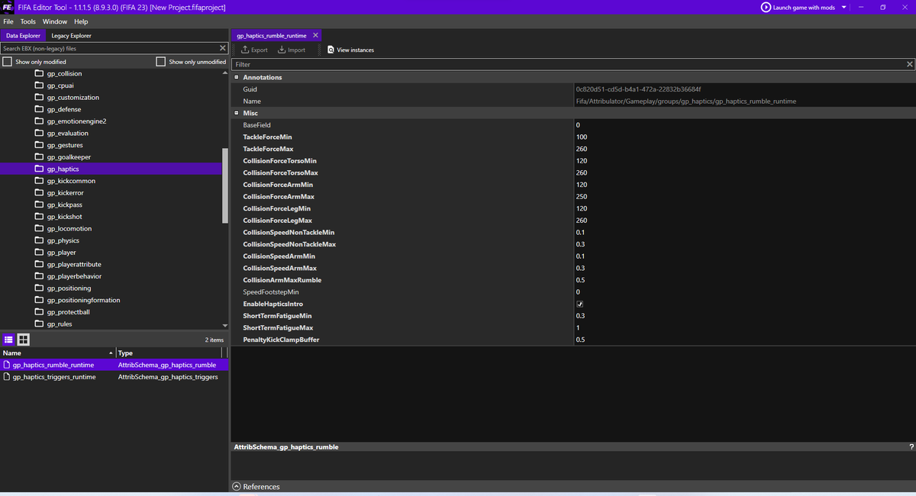The image size is (916, 496).
Task: Select the gp_kickpass folder
Action: [x=65, y=205]
